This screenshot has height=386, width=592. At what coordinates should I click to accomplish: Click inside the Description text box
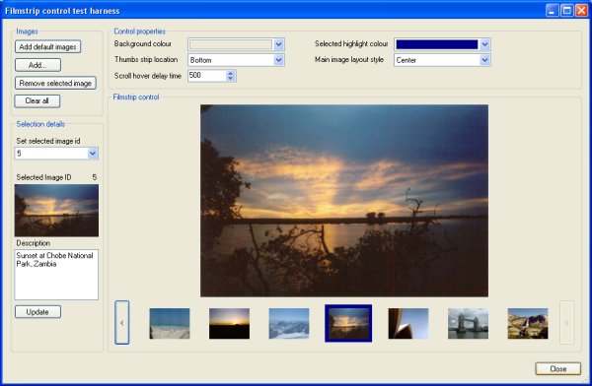[56, 275]
